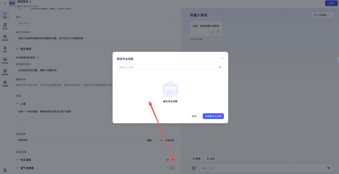
Task: Click the search icon in 搜索专业词库 field
Action: 220,67
